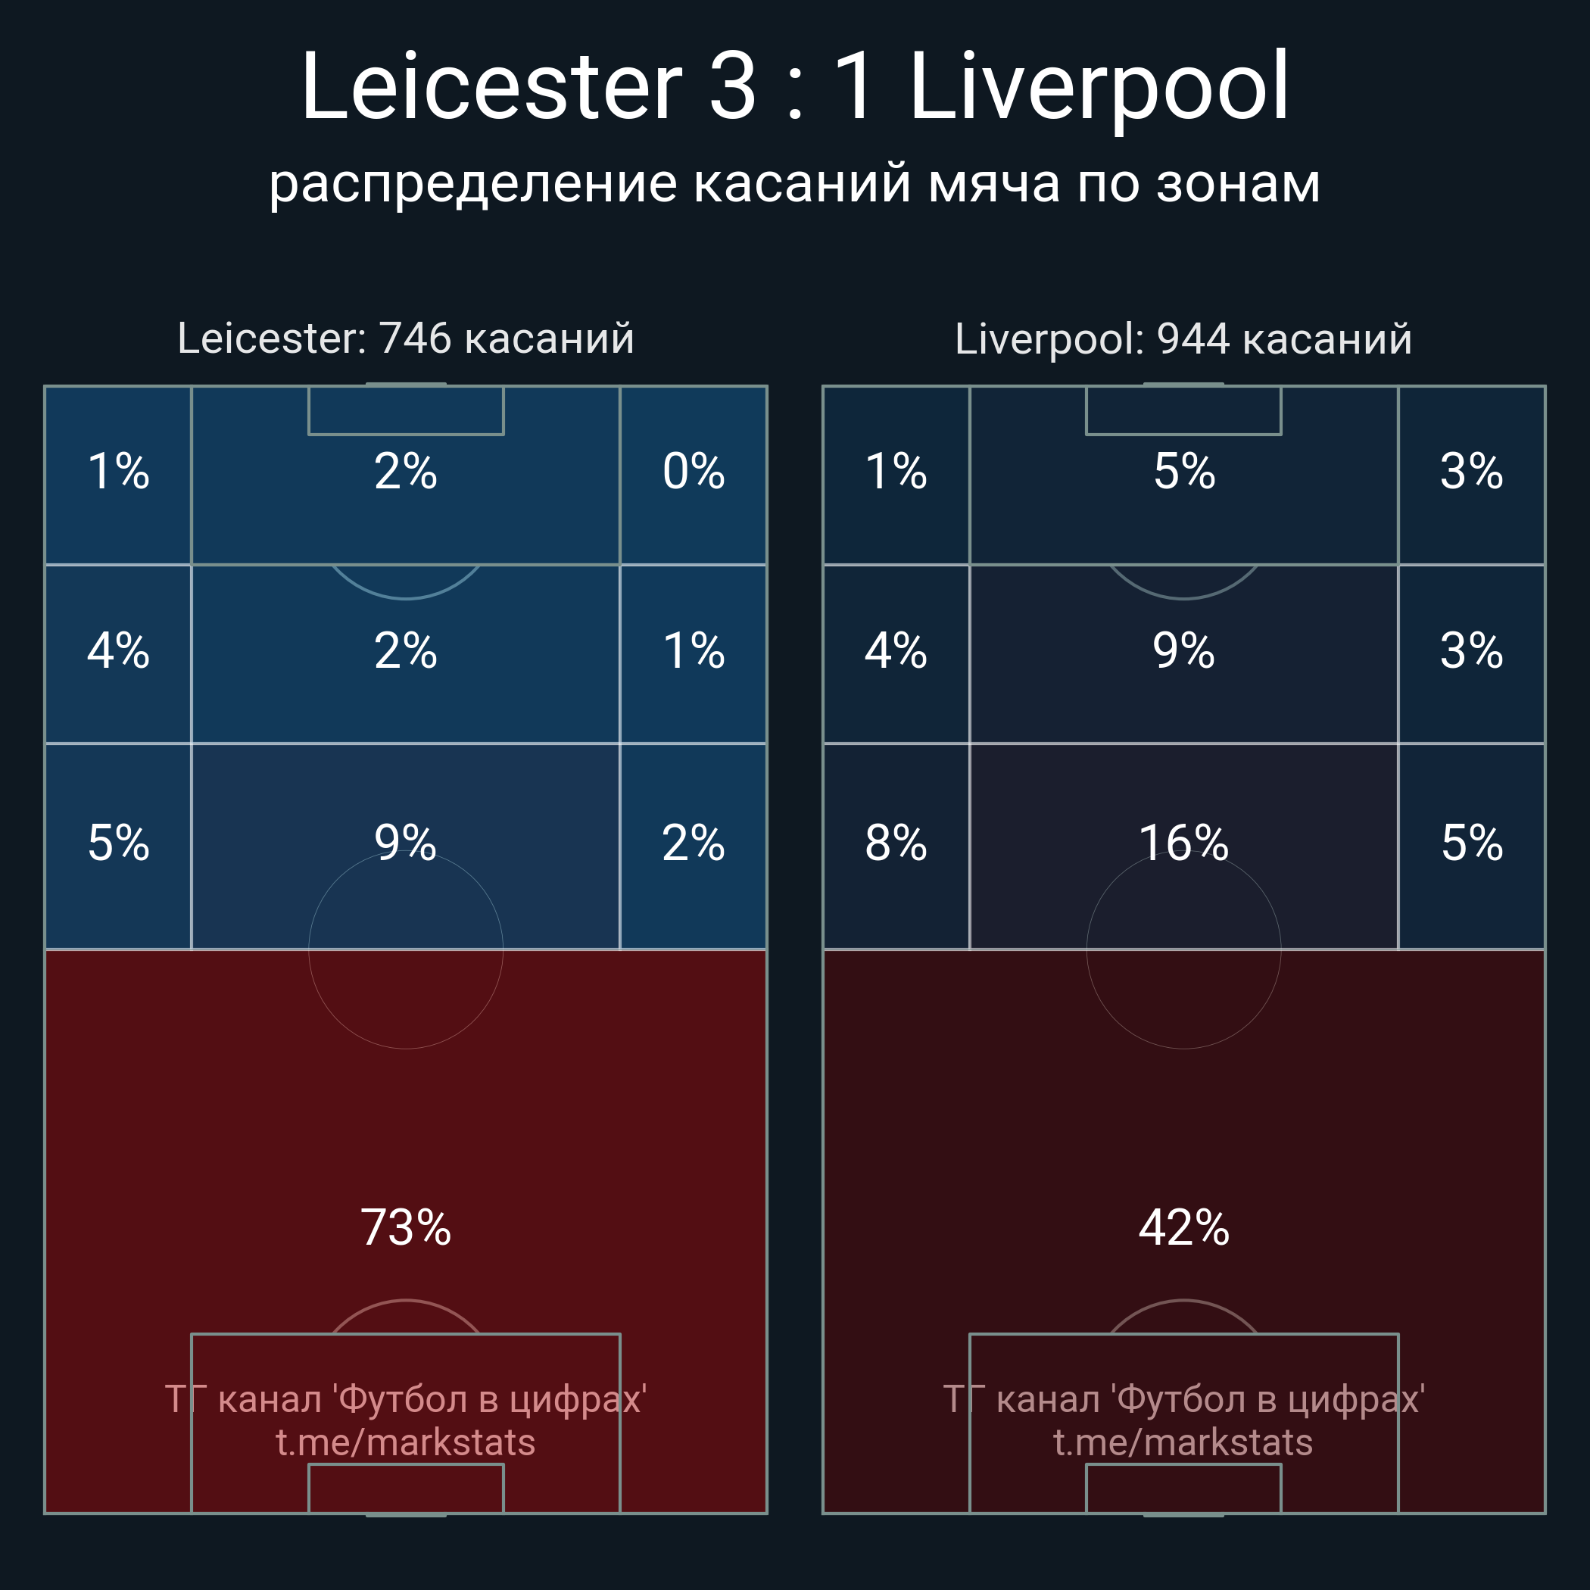The width and height of the screenshot is (1590, 1590).
Task: Select Leicester's 9% central midfield zone
Action: coord(406,846)
